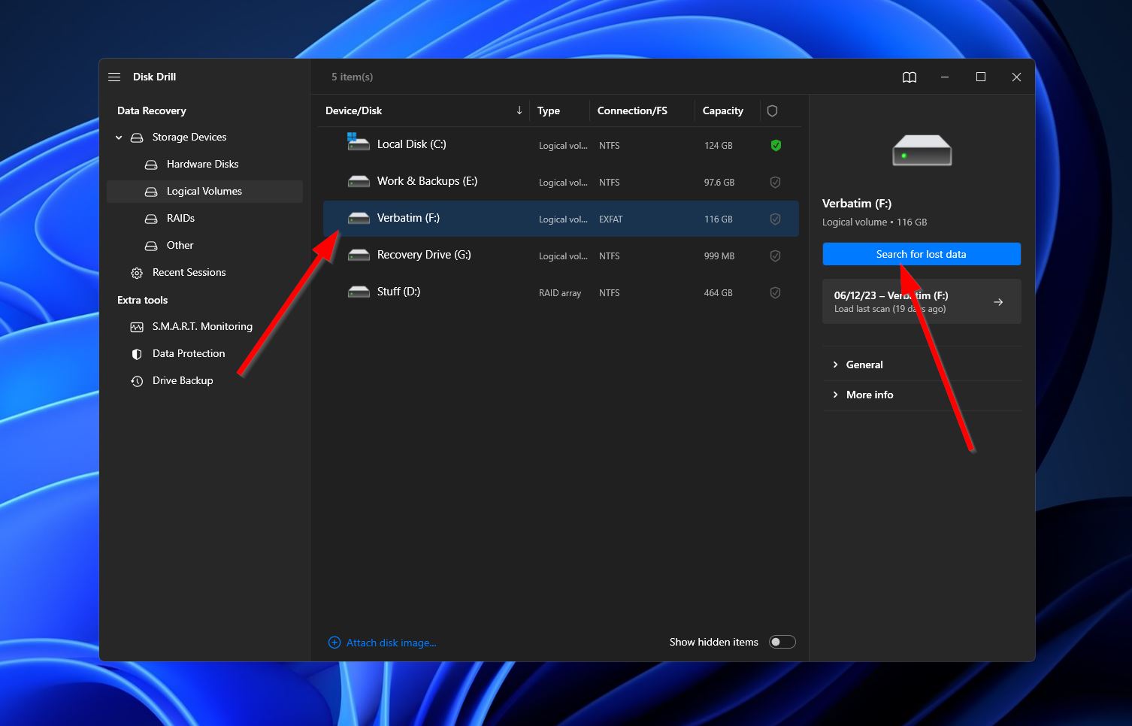The image size is (1132, 726).
Task: Open the help book icon in title bar
Action: [910, 77]
